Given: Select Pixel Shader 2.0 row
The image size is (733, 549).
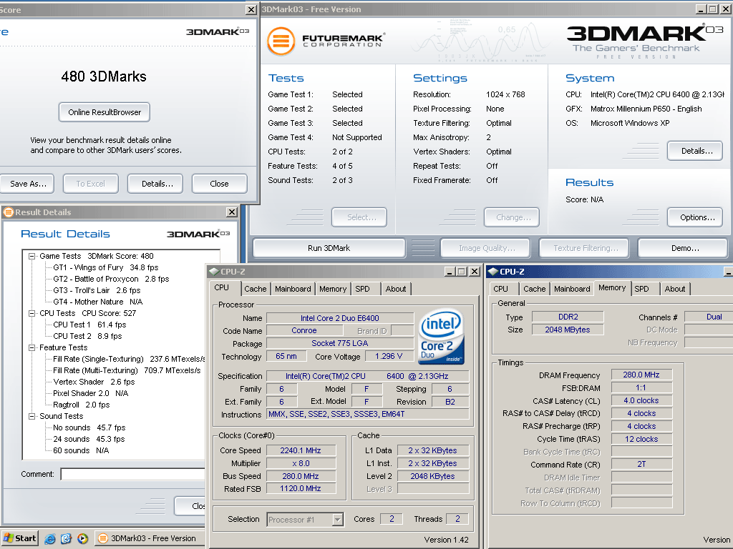Looking at the screenshot, I should tap(90, 393).
